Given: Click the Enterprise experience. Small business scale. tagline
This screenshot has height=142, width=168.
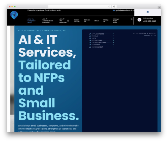Looking at the screenshot, I should [44, 10].
